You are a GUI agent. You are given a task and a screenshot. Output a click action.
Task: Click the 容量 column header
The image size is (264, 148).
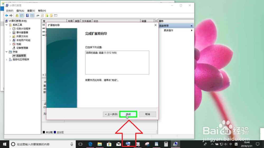[x=147, y=21]
